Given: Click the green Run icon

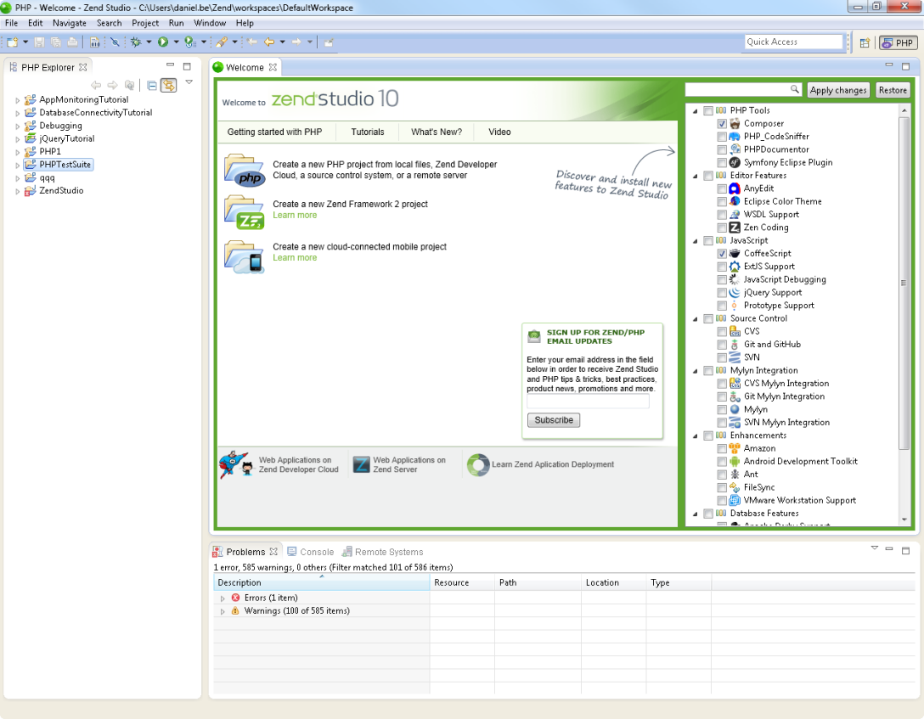Looking at the screenshot, I should click(163, 42).
